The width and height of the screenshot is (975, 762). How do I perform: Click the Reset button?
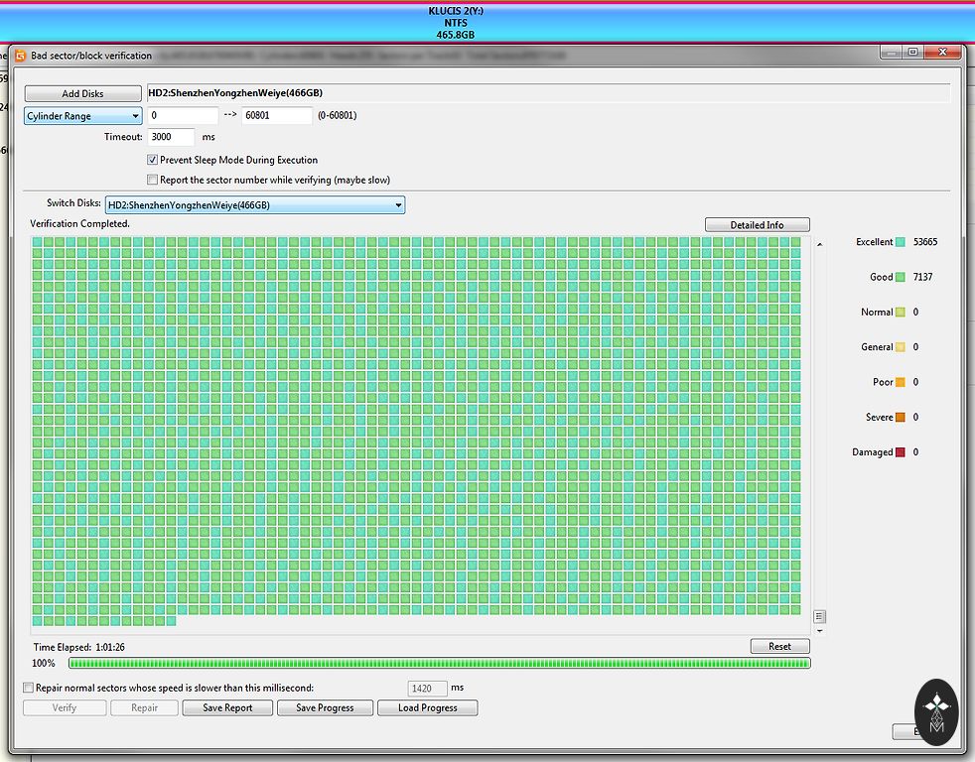click(779, 646)
